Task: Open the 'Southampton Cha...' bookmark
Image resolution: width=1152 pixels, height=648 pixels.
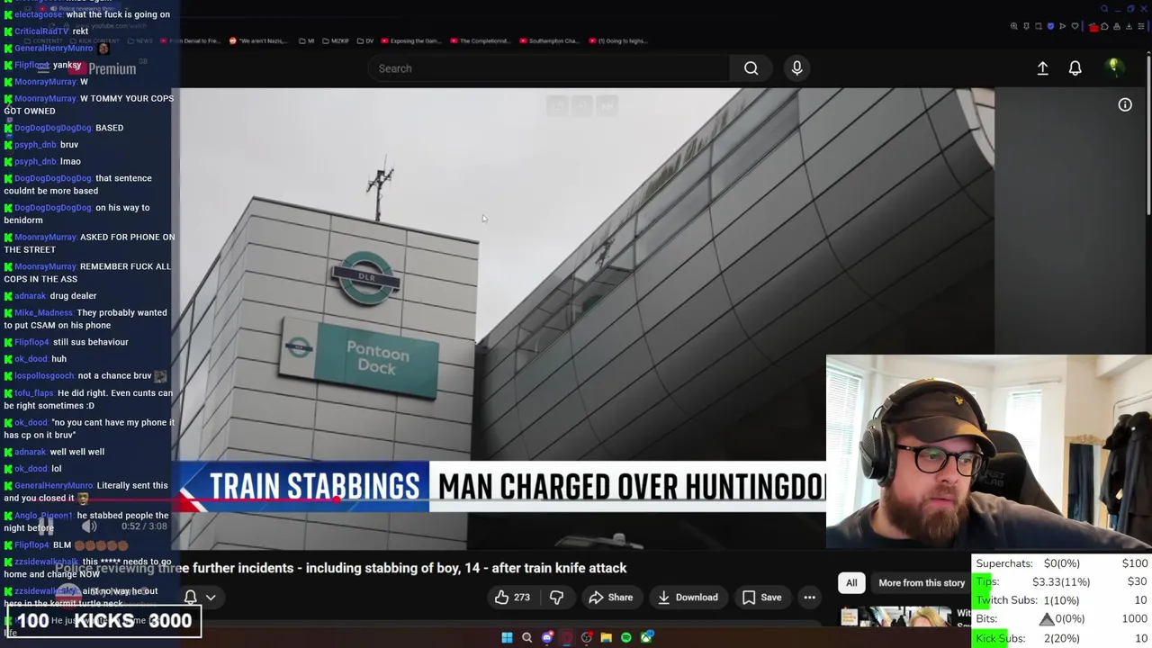Action: 550,40
